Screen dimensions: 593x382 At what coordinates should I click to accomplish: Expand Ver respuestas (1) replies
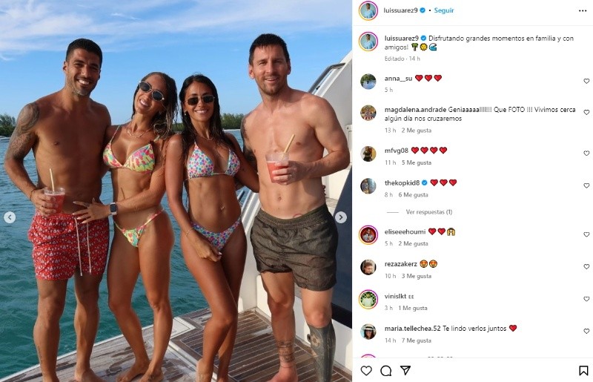coord(429,212)
